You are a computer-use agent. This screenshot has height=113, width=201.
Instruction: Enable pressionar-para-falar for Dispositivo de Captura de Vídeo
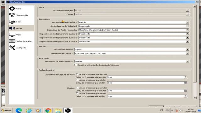coord(77,80)
